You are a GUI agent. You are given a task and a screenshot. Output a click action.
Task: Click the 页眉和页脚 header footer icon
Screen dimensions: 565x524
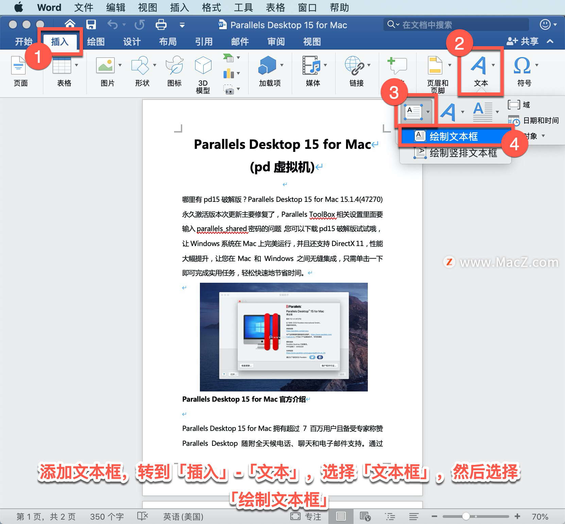pos(435,65)
